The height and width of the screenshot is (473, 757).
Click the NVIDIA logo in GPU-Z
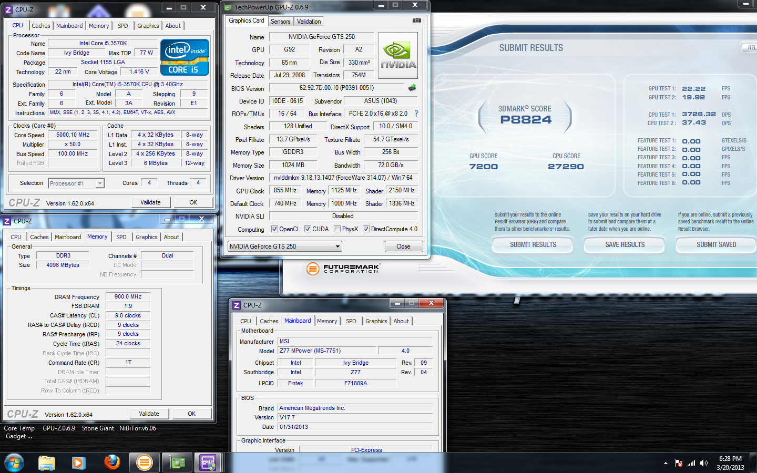(398, 56)
